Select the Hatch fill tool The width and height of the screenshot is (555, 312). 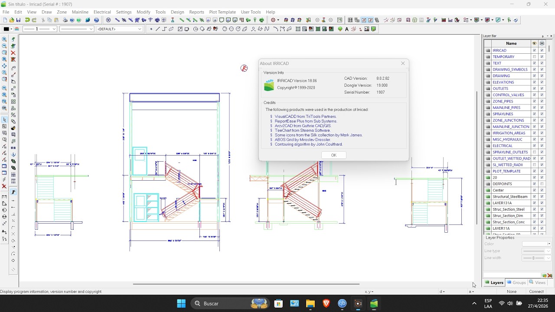tap(298, 29)
